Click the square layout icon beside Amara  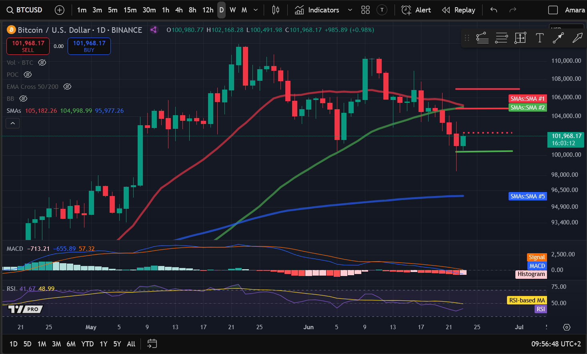click(x=553, y=10)
